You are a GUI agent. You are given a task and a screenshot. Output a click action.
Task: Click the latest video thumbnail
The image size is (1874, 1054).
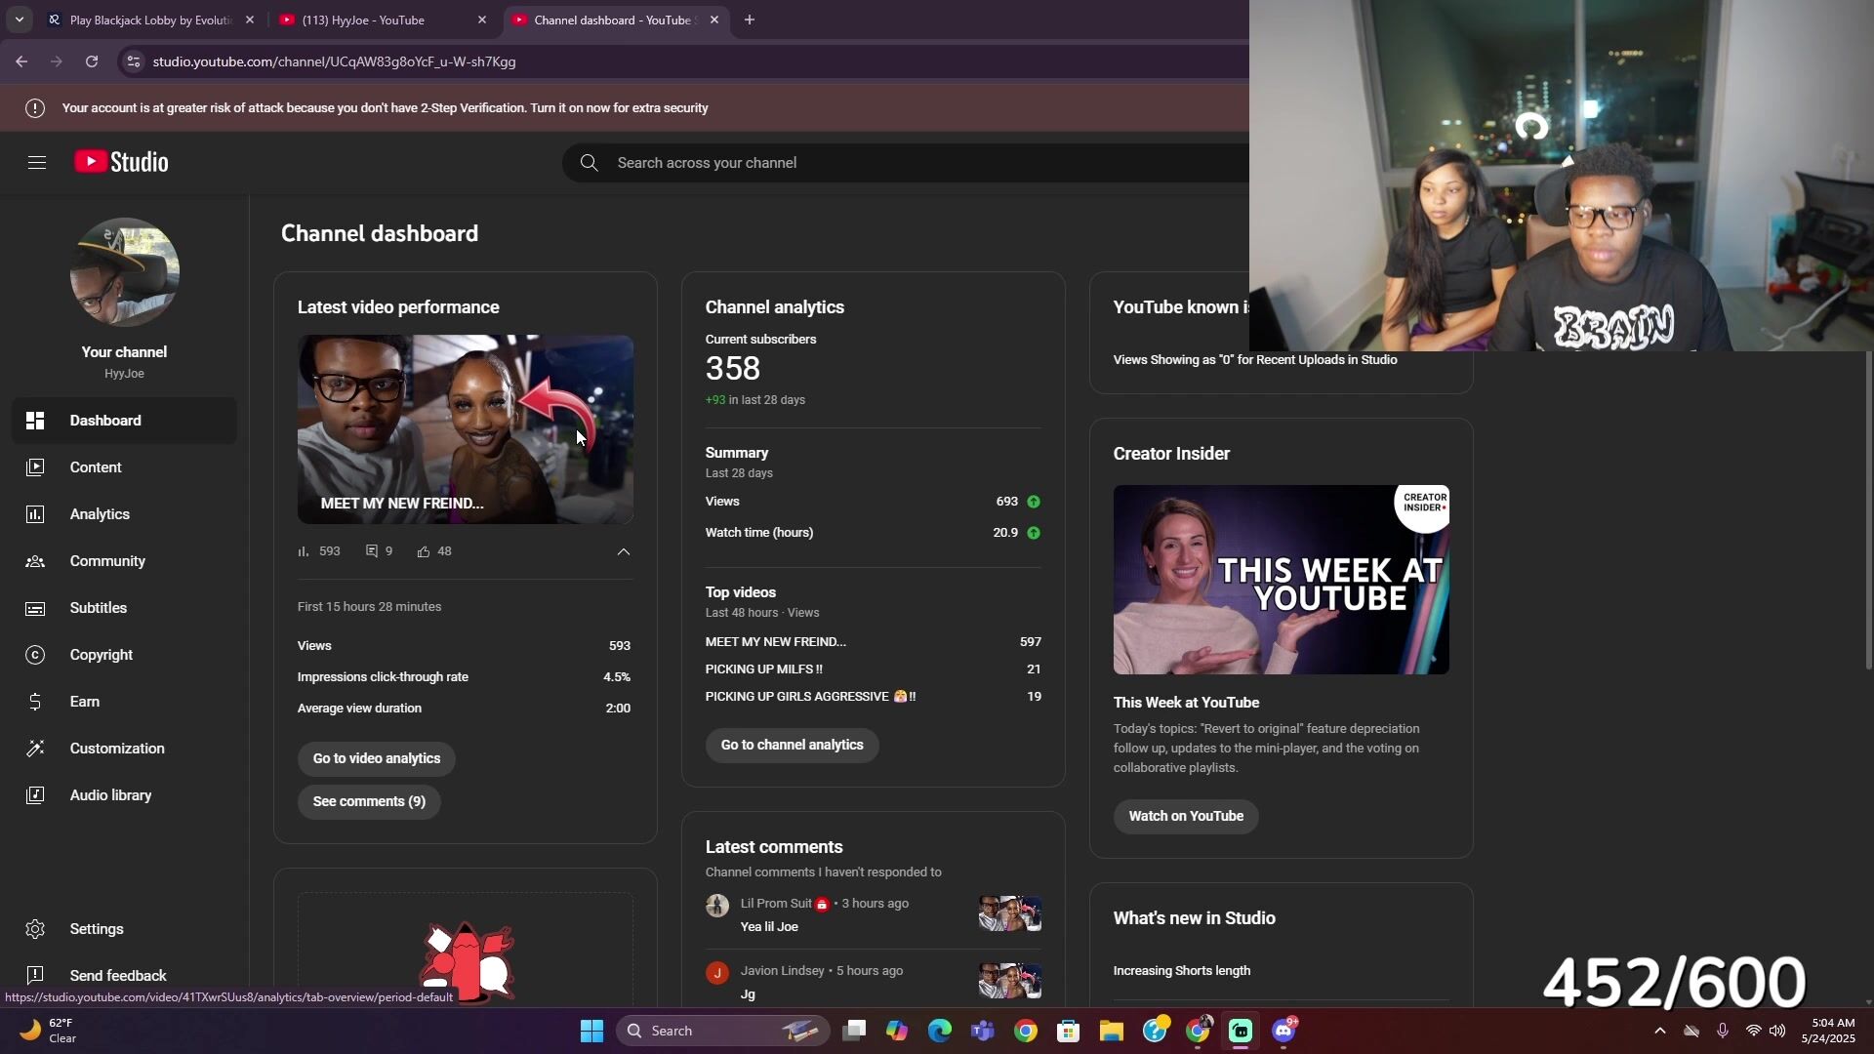click(466, 429)
